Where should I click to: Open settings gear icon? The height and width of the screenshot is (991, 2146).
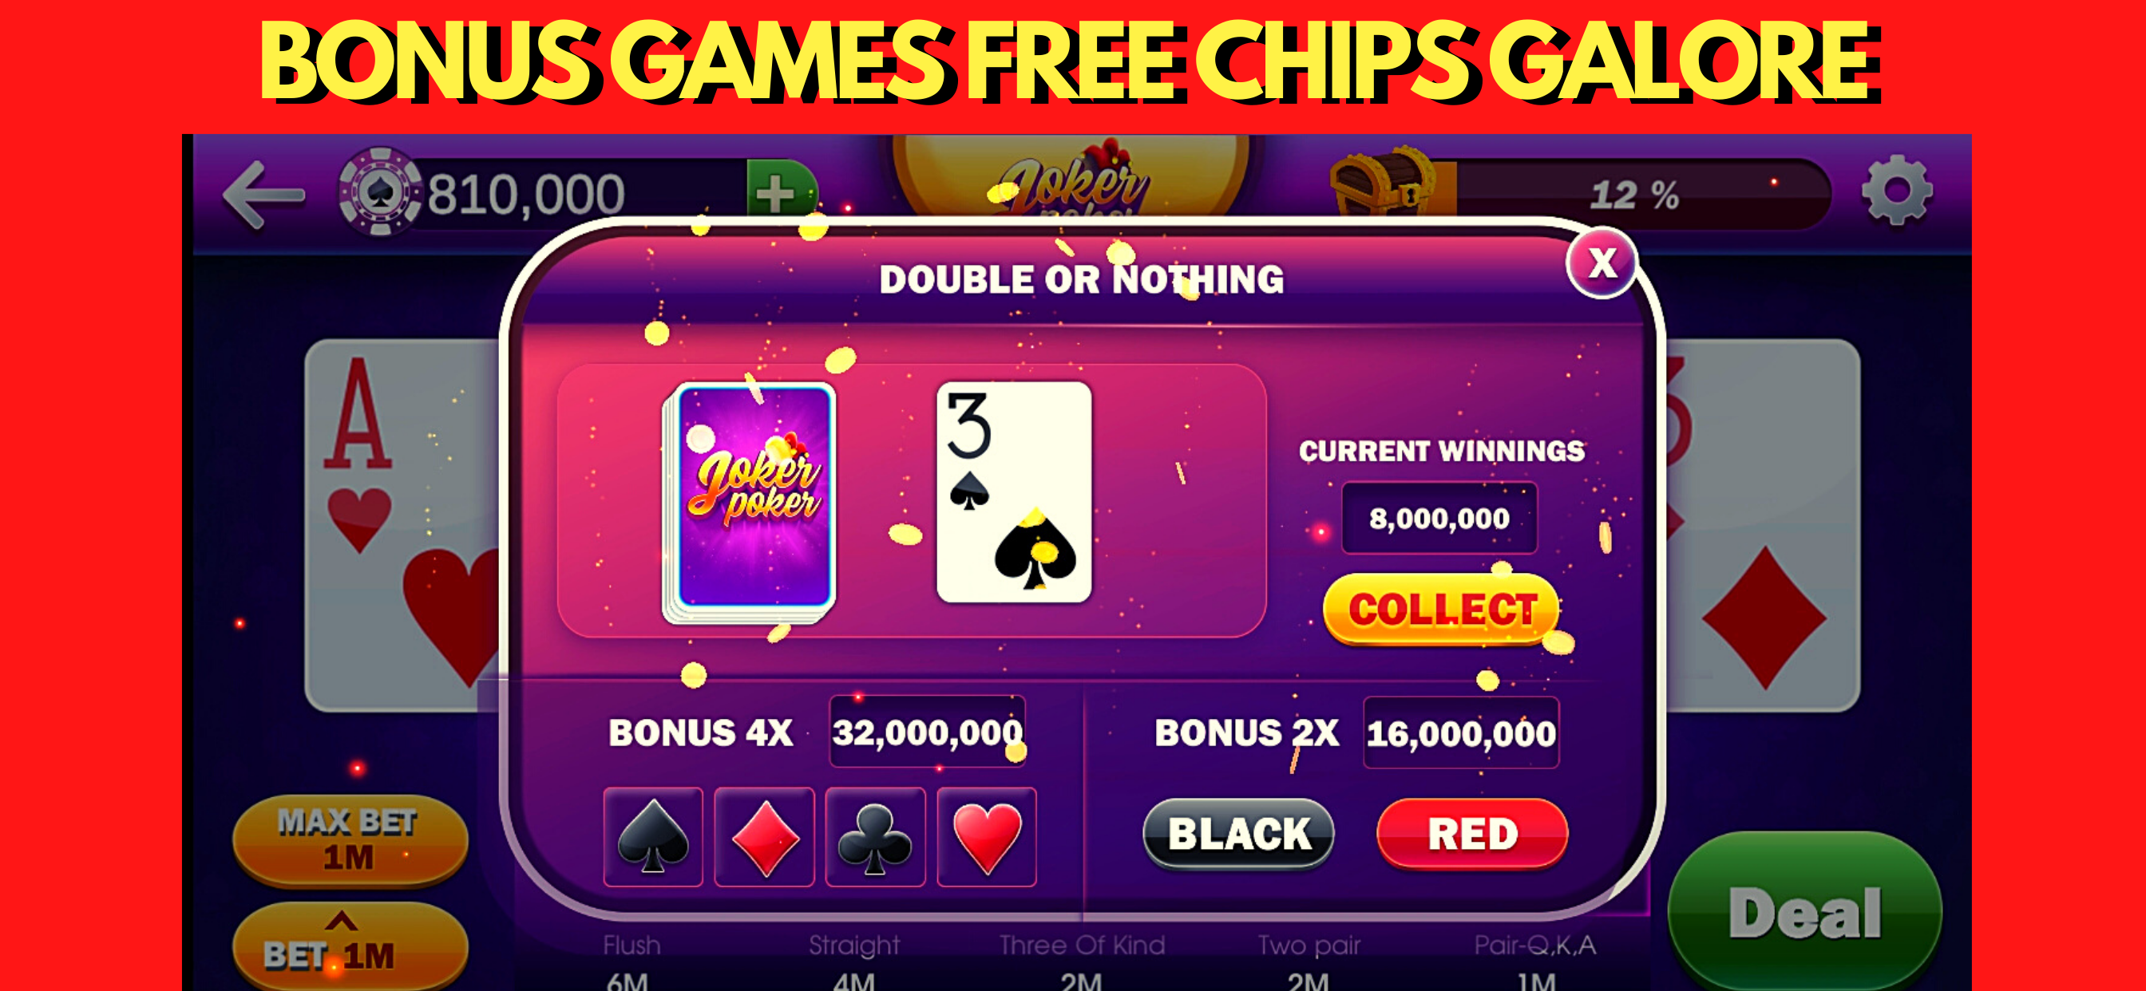pos(1897,191)
